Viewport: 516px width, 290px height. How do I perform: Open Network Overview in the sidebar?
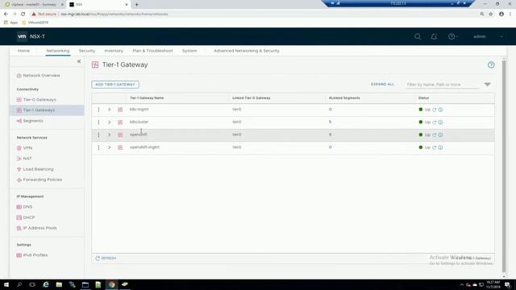(39, 75)
